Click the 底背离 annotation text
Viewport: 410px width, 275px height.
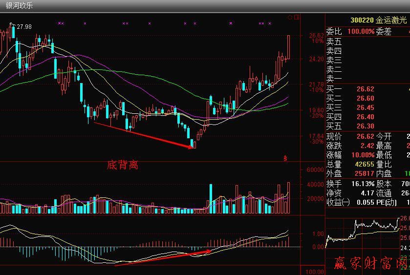(x=123, y=165)
